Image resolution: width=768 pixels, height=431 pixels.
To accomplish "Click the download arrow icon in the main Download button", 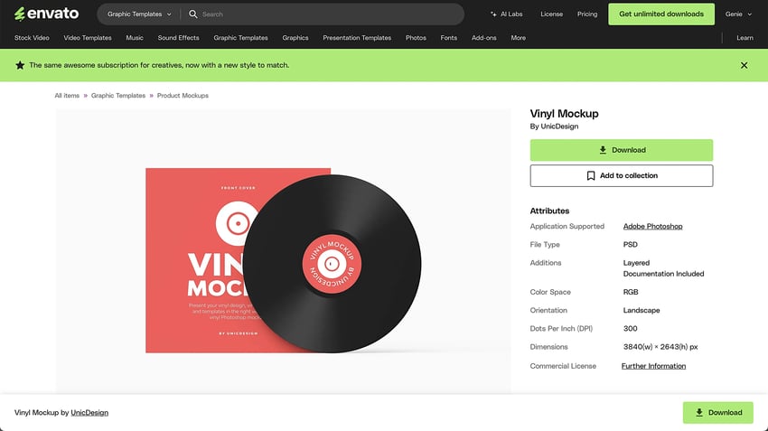I will [603, 150].
